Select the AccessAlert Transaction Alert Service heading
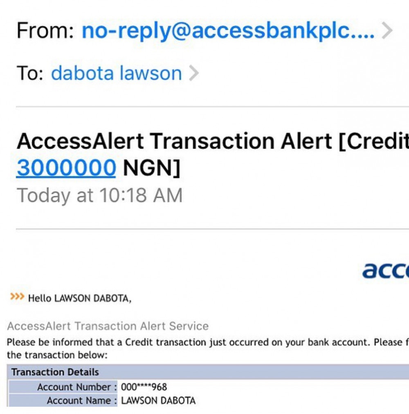 [108, 326]
